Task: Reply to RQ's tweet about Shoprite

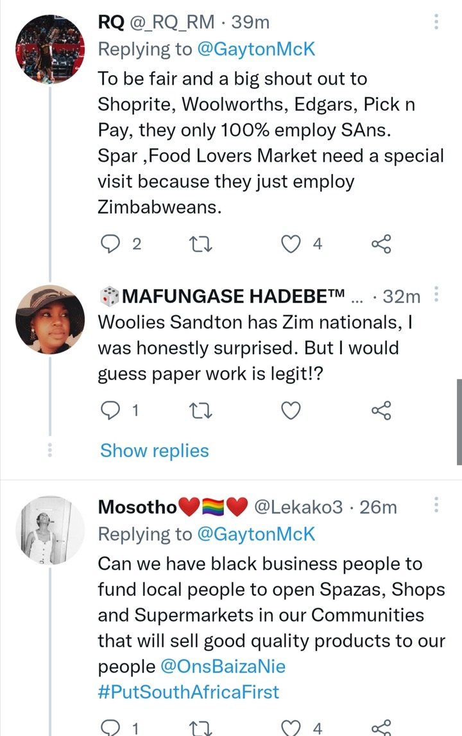Action: [111, 243]
